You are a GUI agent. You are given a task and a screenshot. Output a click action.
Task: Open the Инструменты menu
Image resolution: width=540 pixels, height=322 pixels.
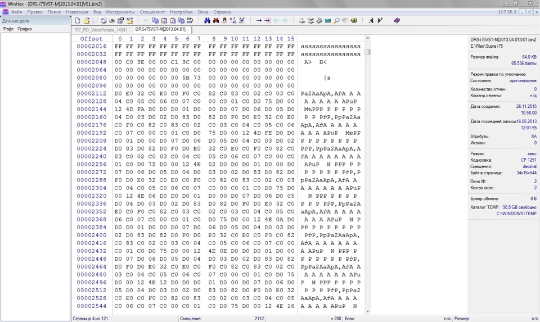pos(120,12)
